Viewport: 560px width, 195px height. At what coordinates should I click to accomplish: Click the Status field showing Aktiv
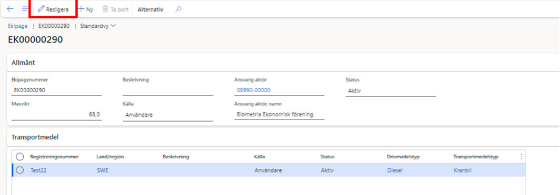point(391,91)
